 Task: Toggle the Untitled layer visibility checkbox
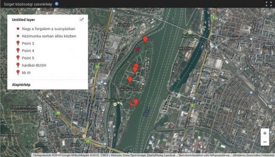[x=82, y=19]
